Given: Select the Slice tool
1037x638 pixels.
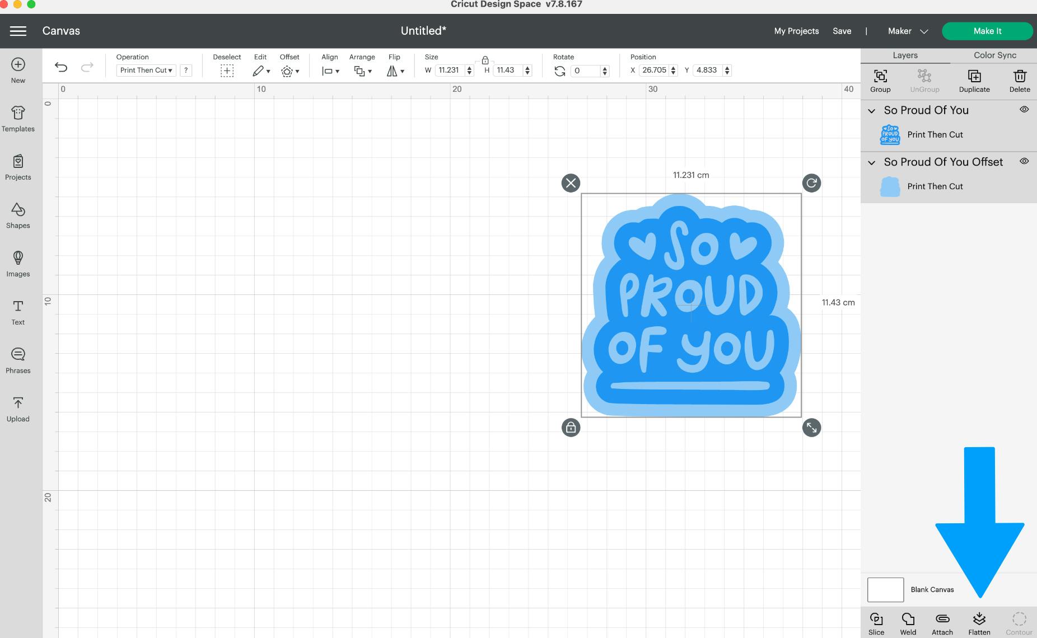Looking at the screenshot, I should click(877, 621).
